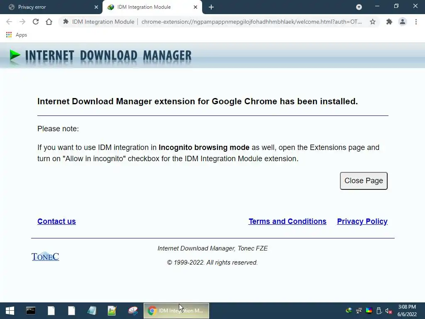
Task: Open the green chart notepad taskbar icon
Action: pyautogui.click(x=112, y=311)
